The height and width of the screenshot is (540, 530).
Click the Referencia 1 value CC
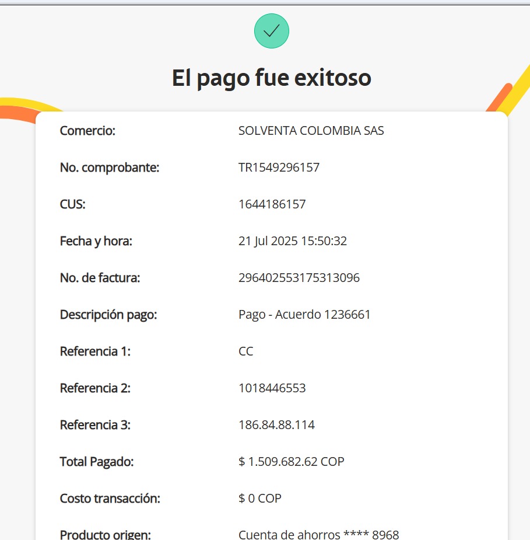[x=245, y=351]
